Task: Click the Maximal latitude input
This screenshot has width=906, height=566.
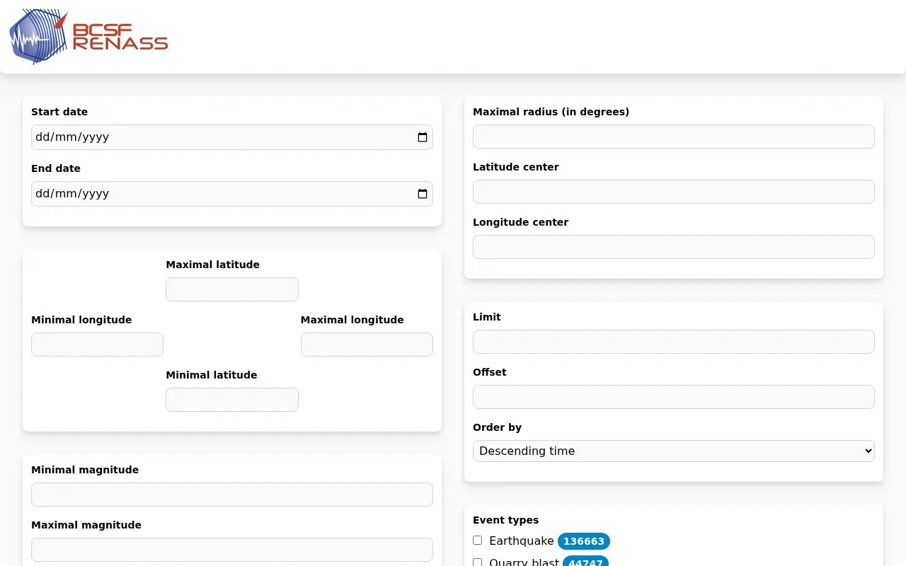Action: tap(232, 289)
